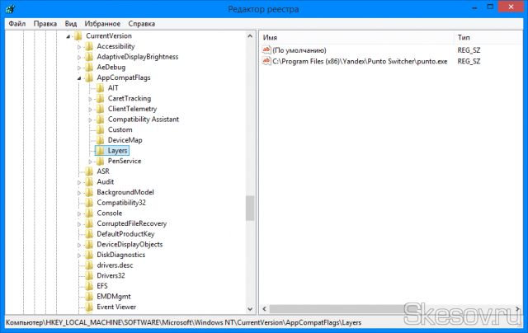Collapse the AppCompatFlags key arrow
The width and height of the screenshot is (528, 333).
[79, 77]
